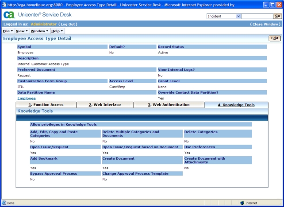Click View Internal Logs value No

tap(160, 75)
